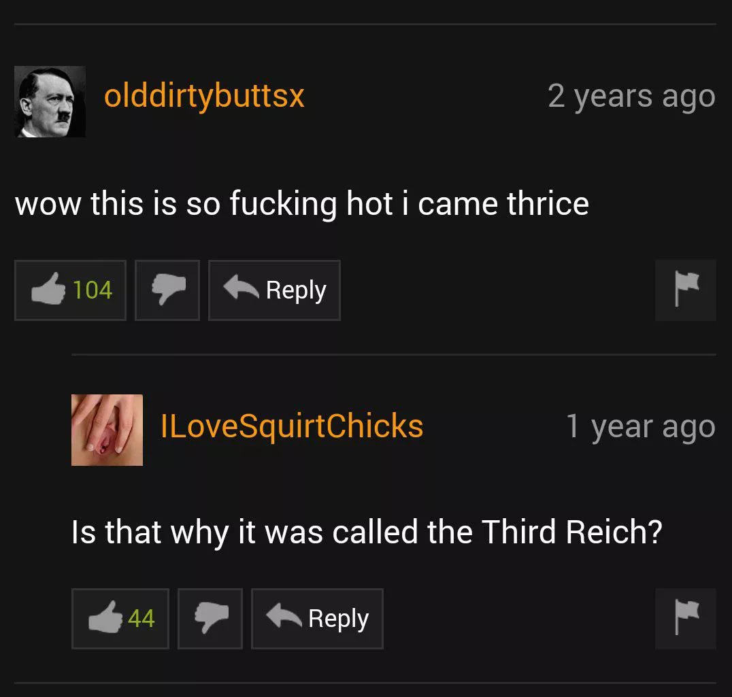Click reply arrow icon on nested comment

(x=284, y=616)
